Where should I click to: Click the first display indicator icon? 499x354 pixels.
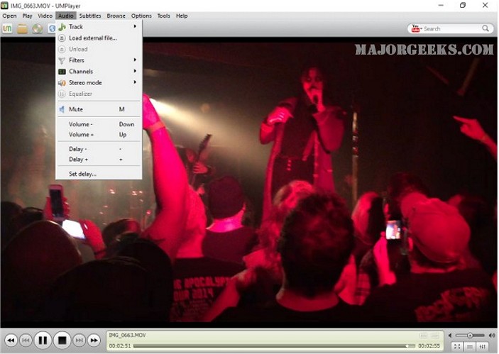[x=423, y=336]
